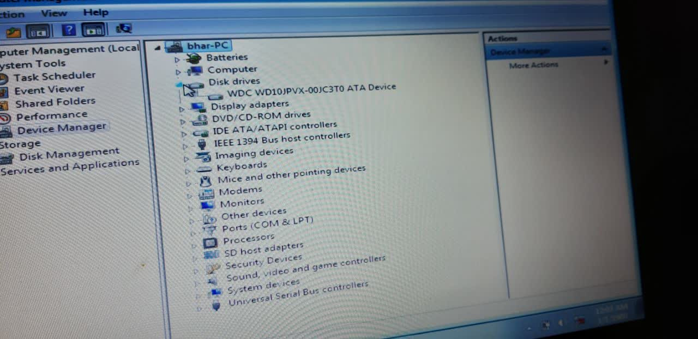Viewport: 698px width, 339px height.
Task: Collapse the bhar-PC root node
Action: 158,48
